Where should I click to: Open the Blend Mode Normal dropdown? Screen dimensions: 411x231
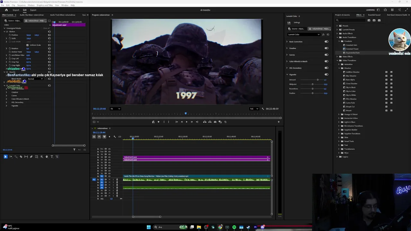click(35, 79)
